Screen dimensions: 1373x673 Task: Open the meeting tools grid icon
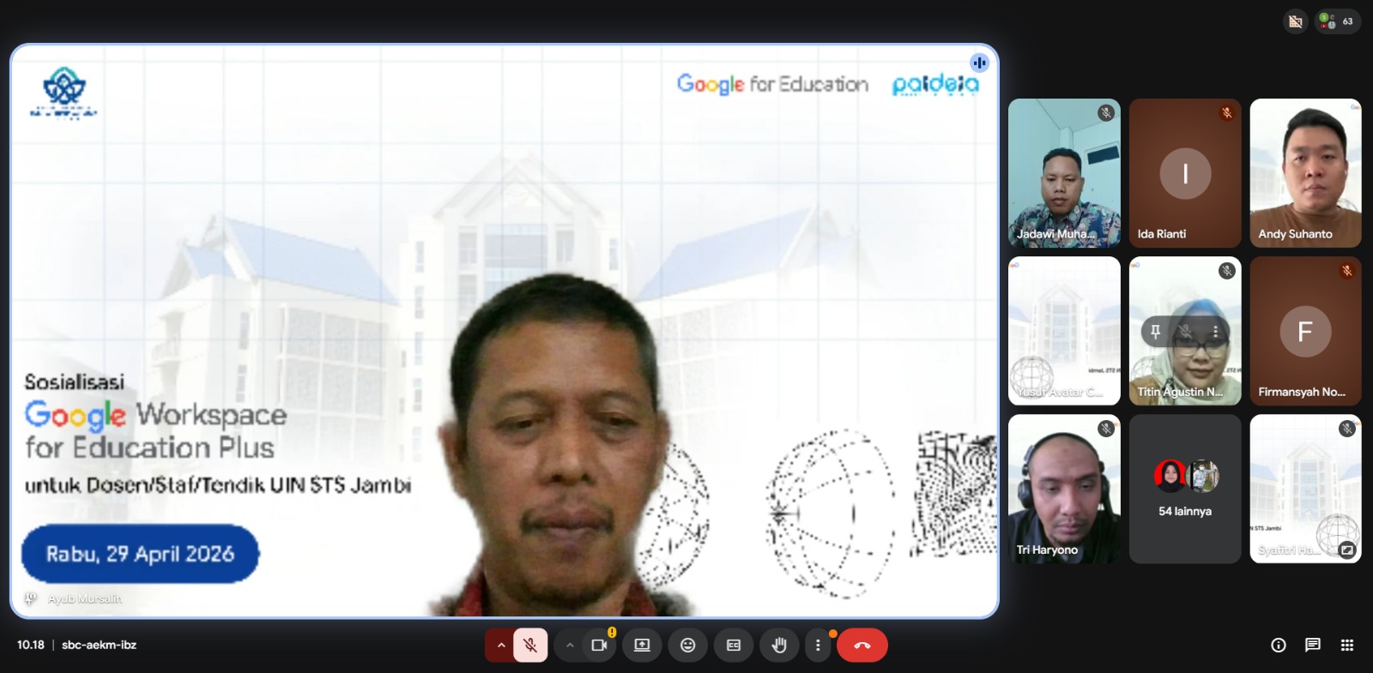tap(1347, 646)
